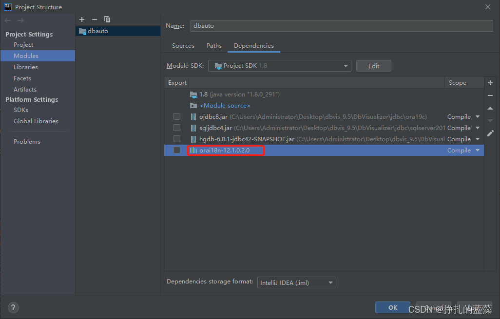
Task: Switch to the Sources tab
Action: click(183, 46)
